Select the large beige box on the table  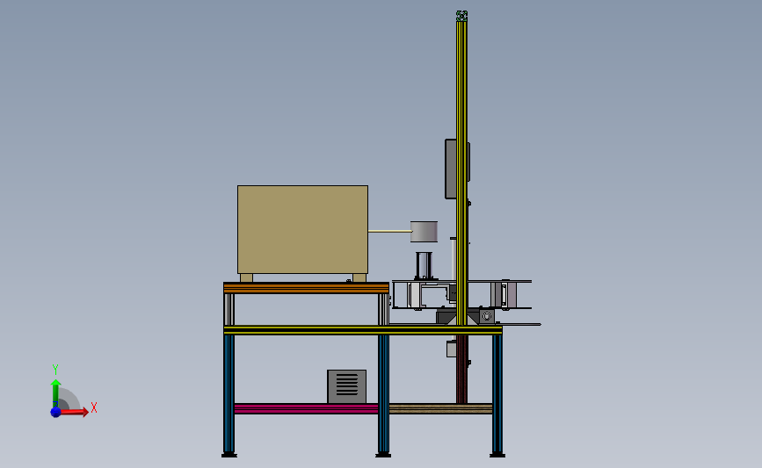302,229
